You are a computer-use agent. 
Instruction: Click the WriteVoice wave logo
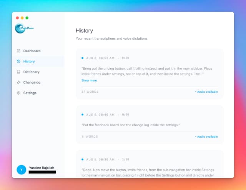[x=24, y=28]
